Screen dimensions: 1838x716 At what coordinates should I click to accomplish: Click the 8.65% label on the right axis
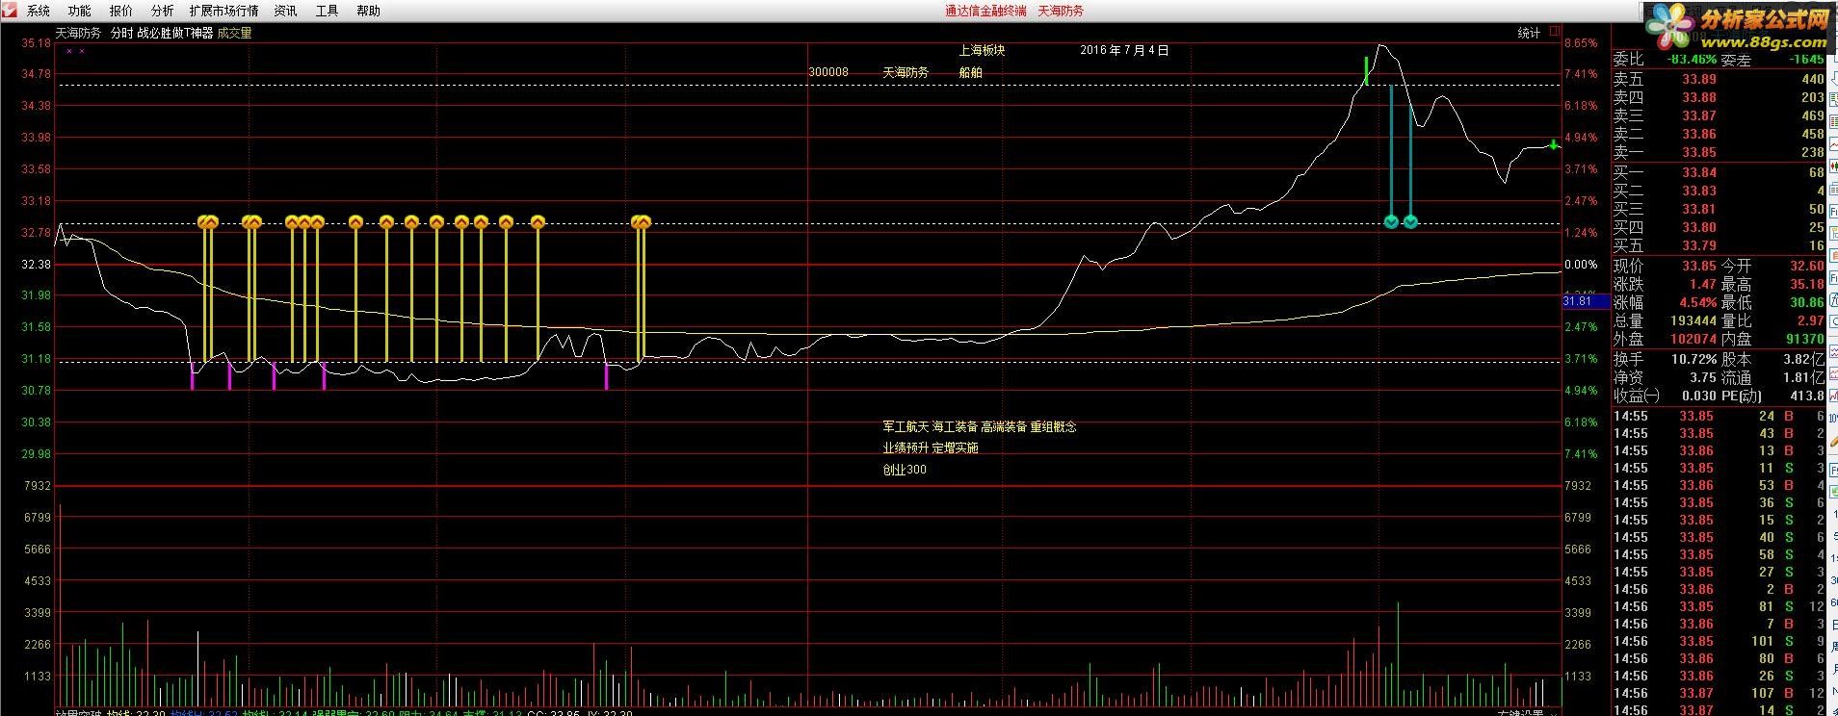tap(1581, 43)
